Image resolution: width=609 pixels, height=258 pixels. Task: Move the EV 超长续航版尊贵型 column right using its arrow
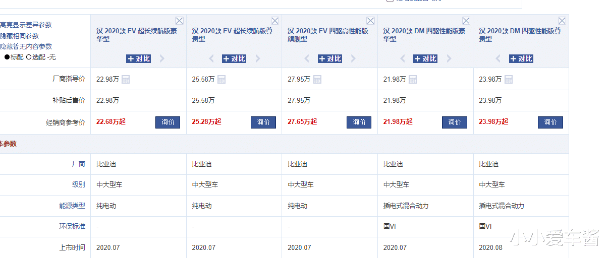click(258, 58)
